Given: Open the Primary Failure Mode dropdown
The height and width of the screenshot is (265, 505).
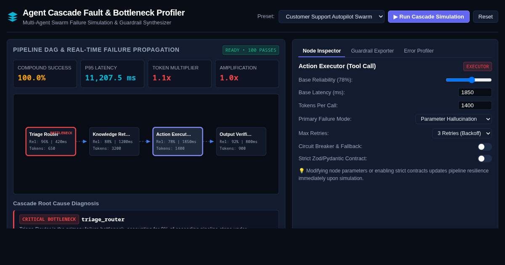Looking at the screenshot, I should (x=454, y=119).
